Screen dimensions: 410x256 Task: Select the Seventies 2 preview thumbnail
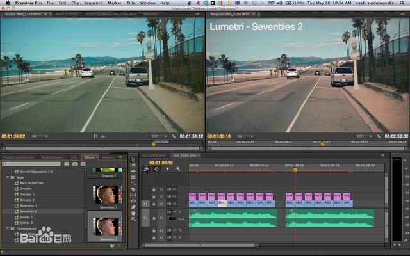coord(105,227)
